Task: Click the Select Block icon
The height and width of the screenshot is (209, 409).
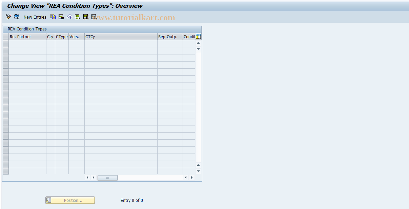Action: (86, 17)
